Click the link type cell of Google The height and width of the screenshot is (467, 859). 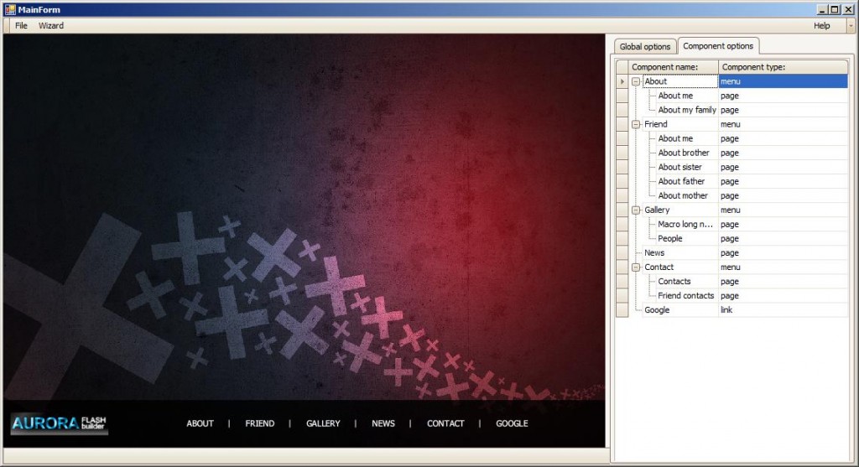click(783, 310)
